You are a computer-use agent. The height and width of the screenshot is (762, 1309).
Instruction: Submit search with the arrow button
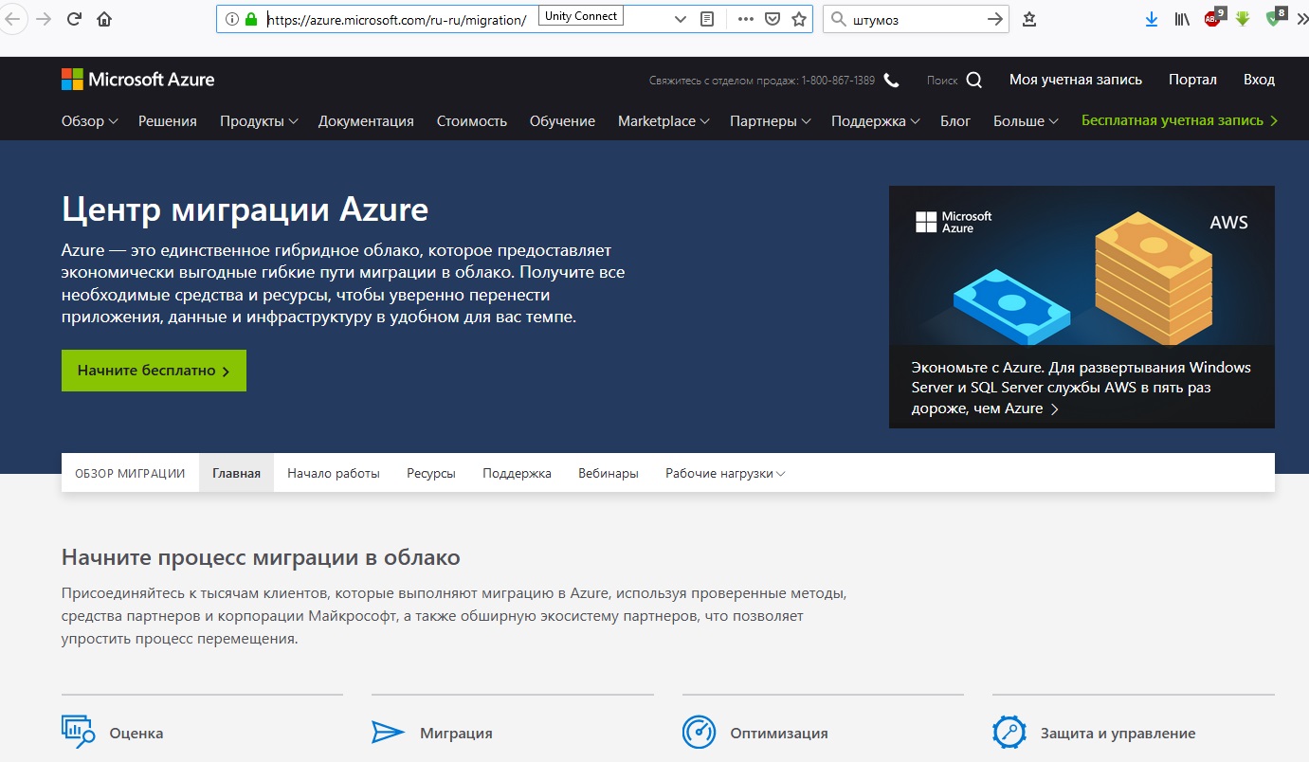[994, 19]
